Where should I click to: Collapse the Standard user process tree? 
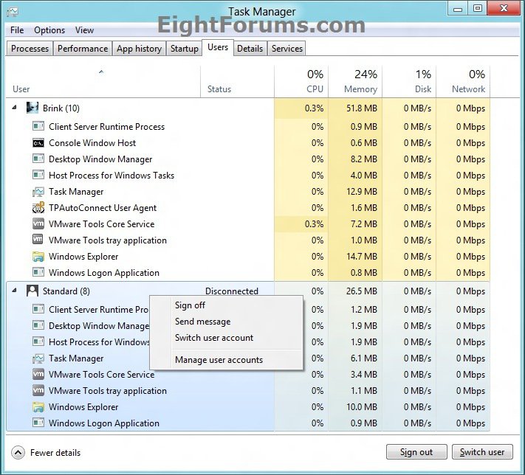tap(16, 291)
